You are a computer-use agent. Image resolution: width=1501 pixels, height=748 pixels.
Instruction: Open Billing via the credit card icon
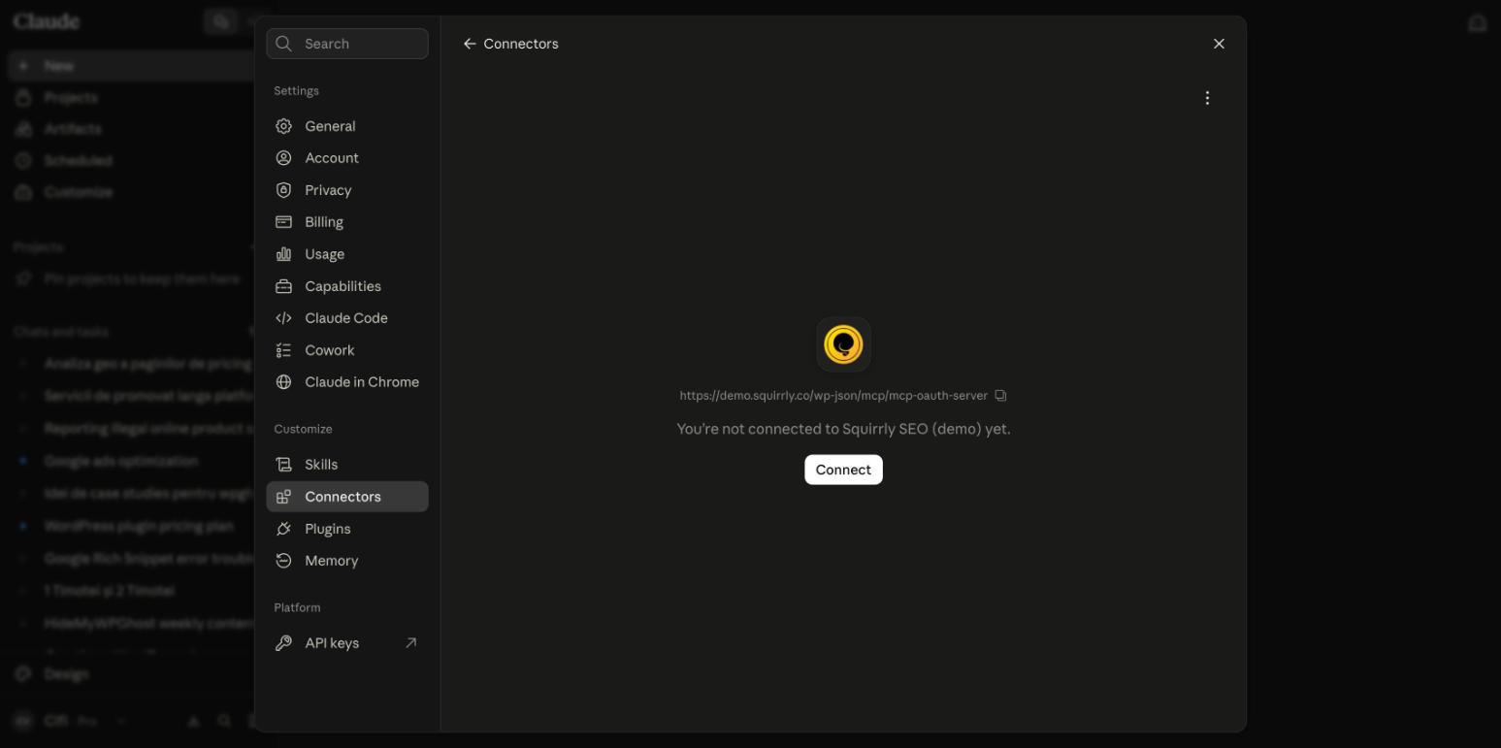(283, 222)
